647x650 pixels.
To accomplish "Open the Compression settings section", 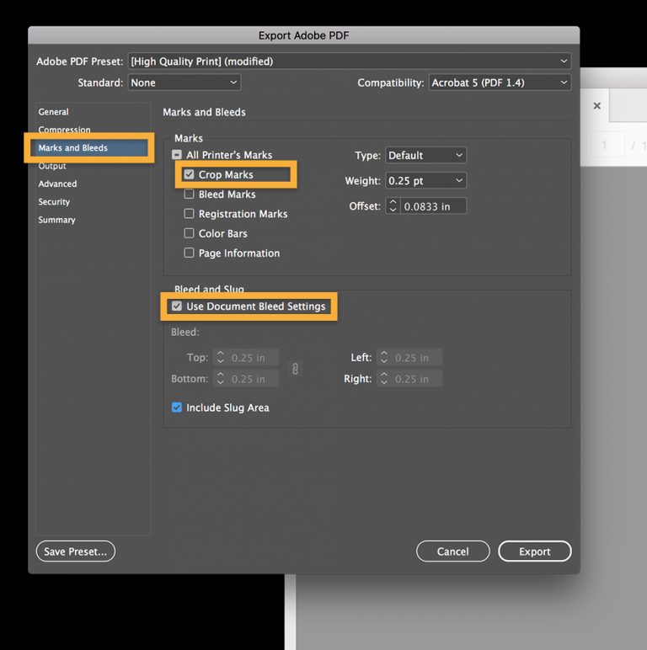I will click(64, 130).
